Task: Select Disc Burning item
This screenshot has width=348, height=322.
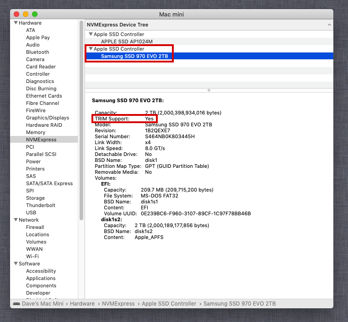Action: (41, 88)
